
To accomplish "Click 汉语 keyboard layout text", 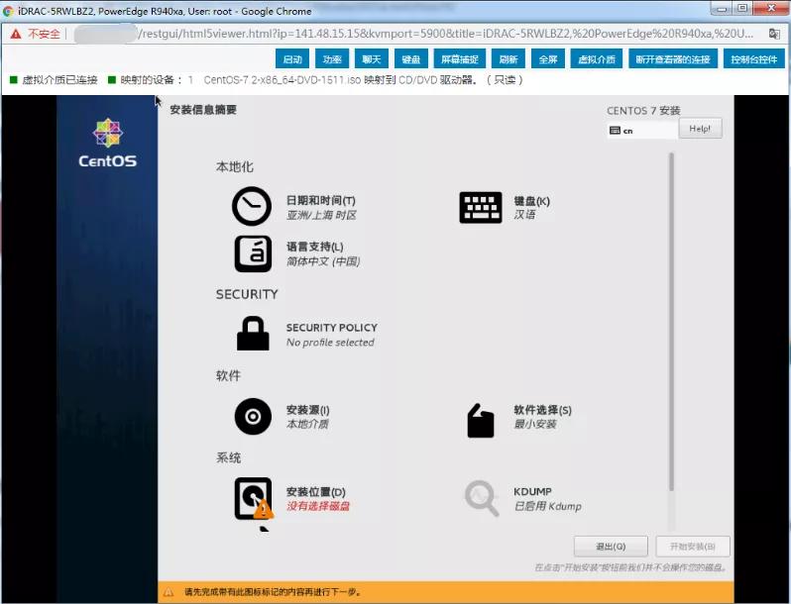I will tap(524, 215).
